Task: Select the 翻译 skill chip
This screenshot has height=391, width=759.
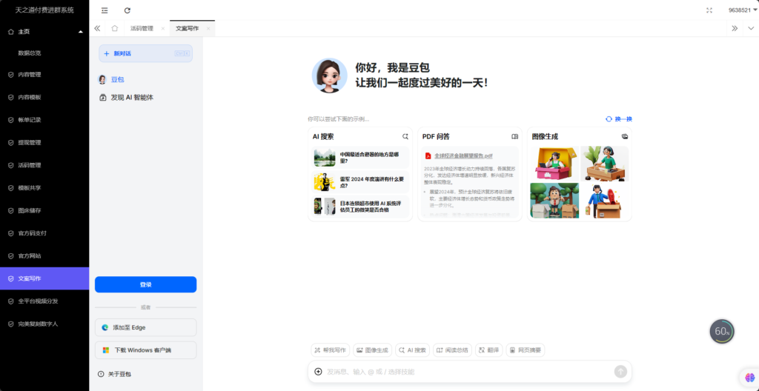Action: [x=489, y=350]
